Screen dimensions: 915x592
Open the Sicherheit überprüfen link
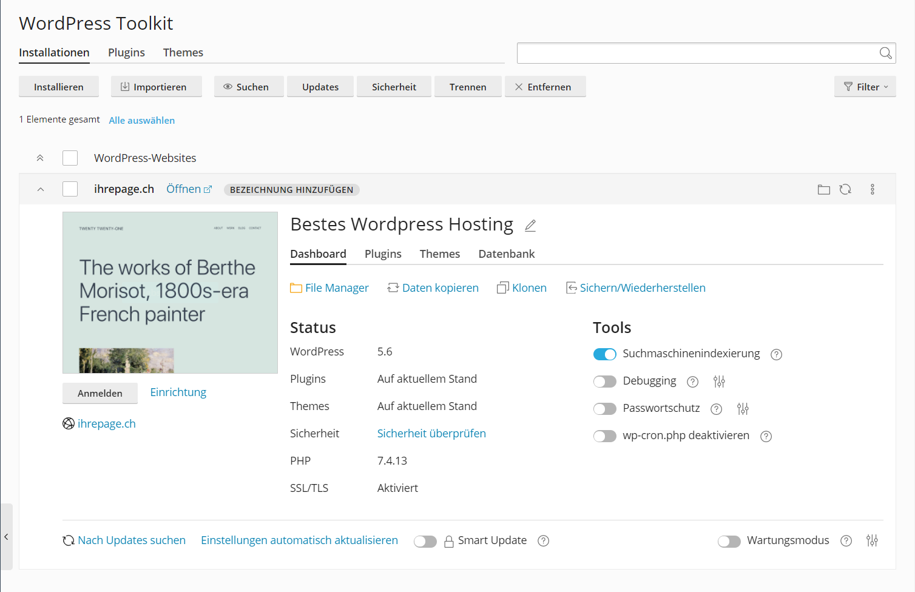coord(431,433)
